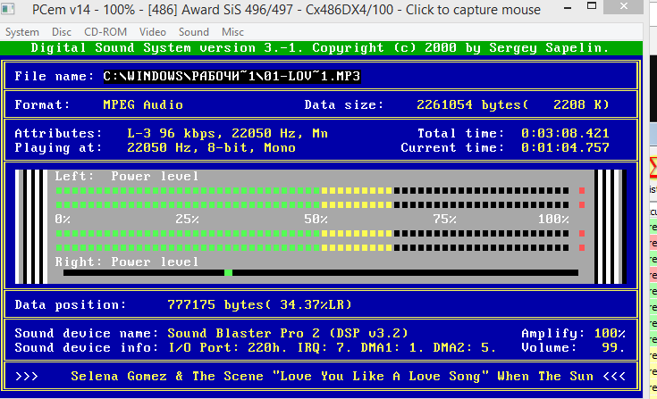Click 'Sound Blaster Pro 2 (DSP v3.2)' device name
Screen dimensions: 657x399
(x=288, y=333)
